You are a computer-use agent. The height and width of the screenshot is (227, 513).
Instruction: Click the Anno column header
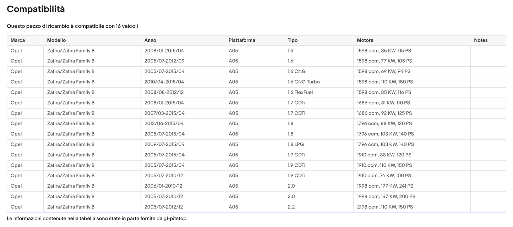(150, 40)
